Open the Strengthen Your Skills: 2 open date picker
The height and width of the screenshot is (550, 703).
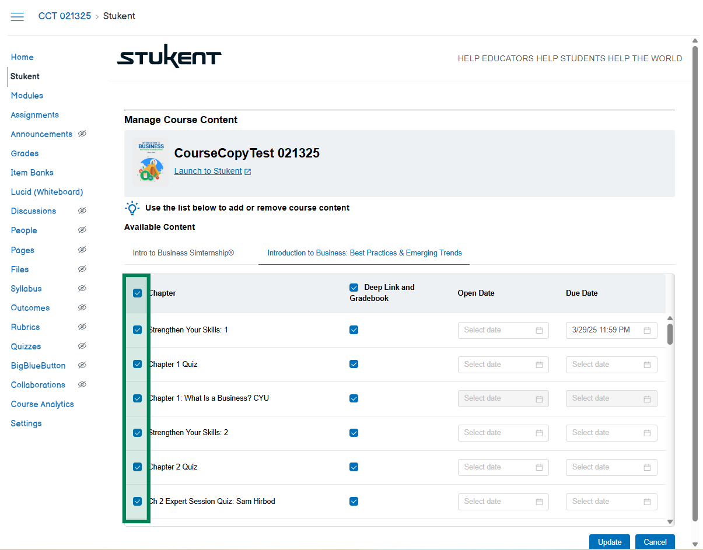(x=502, y=433)
